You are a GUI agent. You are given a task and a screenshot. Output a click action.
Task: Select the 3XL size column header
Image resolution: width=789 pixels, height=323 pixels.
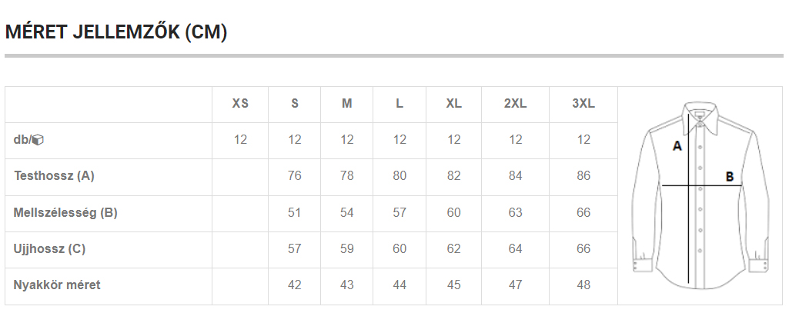click(x=583, y=104)
